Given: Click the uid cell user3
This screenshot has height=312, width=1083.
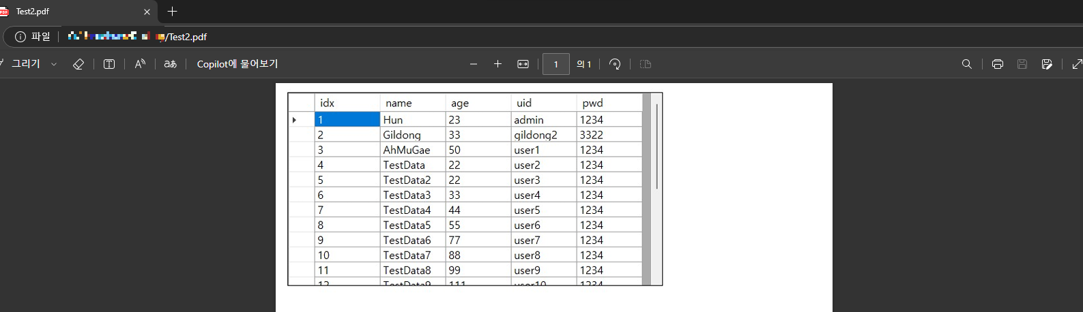Looking at the screenshot, I should pyautogui.click(x=544, y=180).
